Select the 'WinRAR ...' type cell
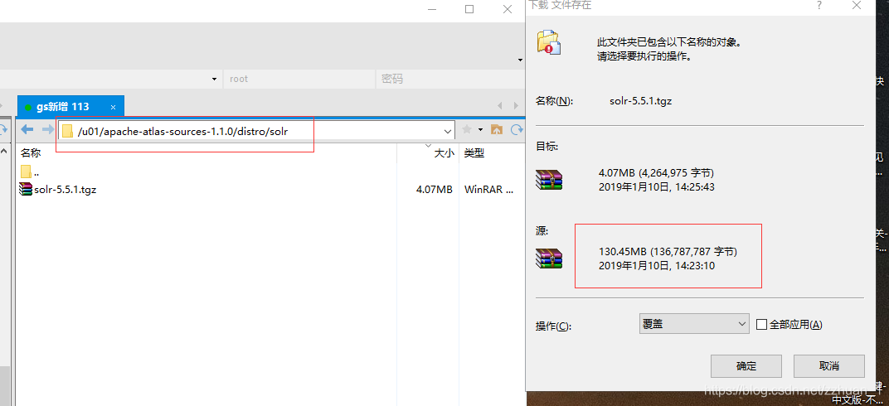Screen dimensions: 889x406 (488, 190)
